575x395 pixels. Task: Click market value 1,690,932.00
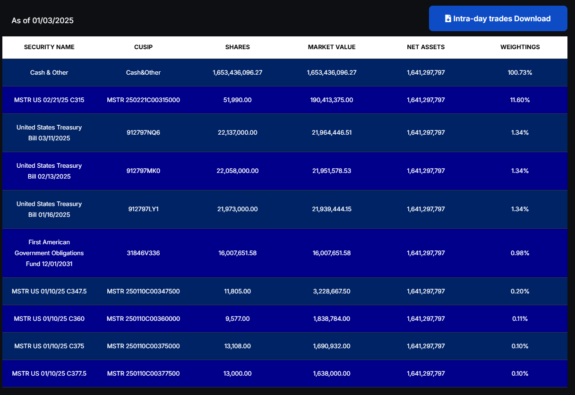point(332,346)
